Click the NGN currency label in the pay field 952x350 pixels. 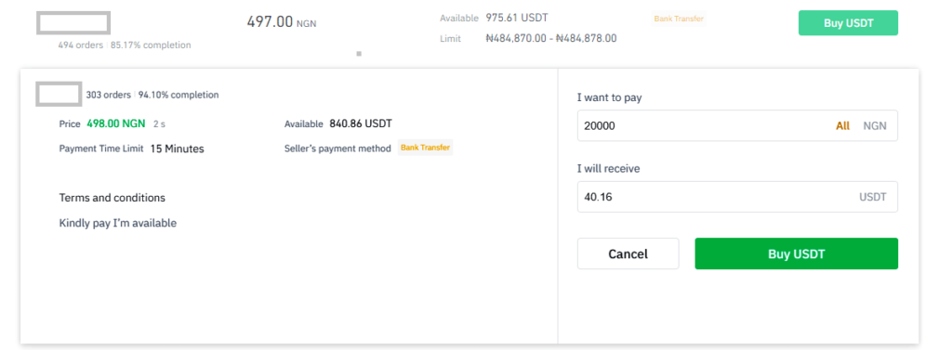(x=875, y=126)
